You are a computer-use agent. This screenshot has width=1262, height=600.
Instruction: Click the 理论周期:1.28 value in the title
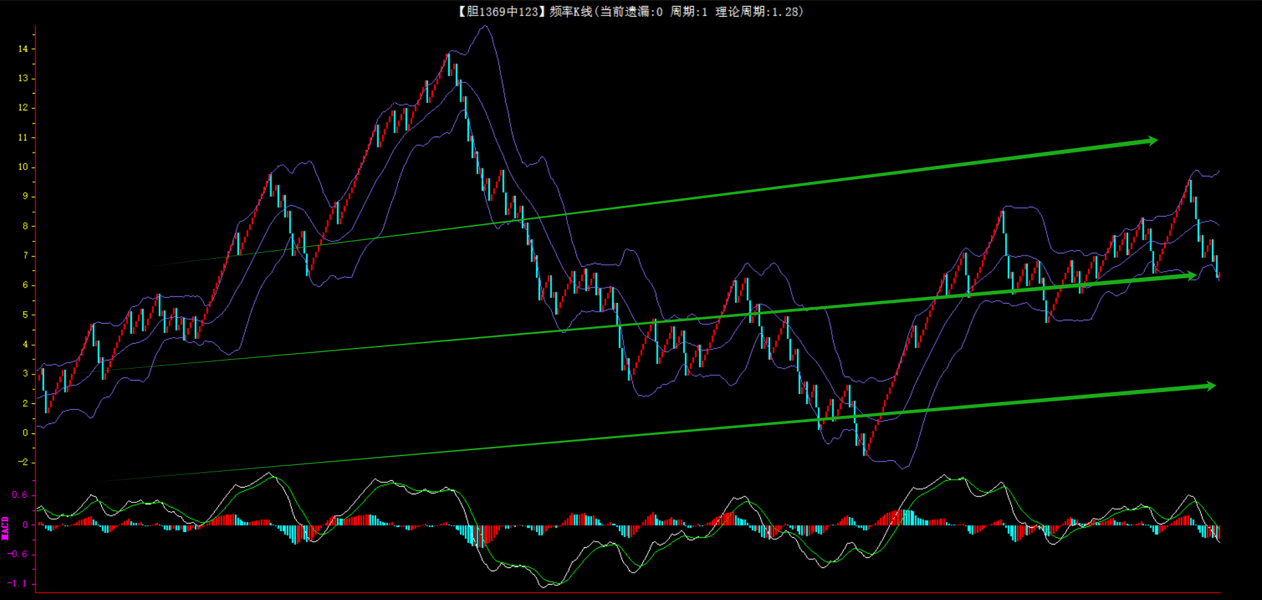click(759, 11)
